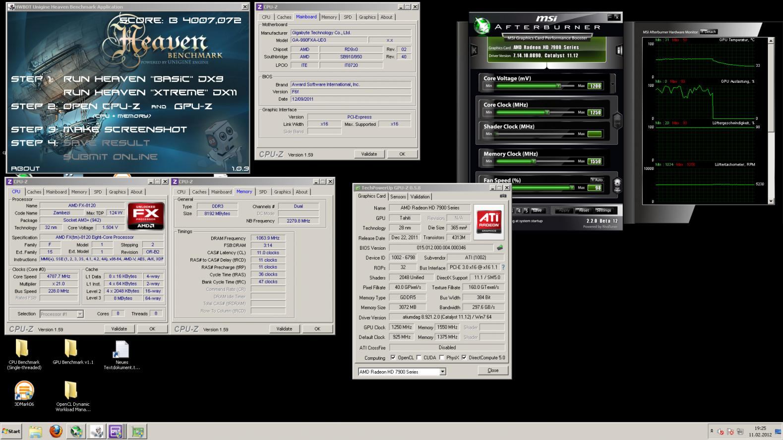This screenshot has width=783, height=440.
Task: Open the GPU Benchmark v1.1 folder
Action: [x=71, y=349]
